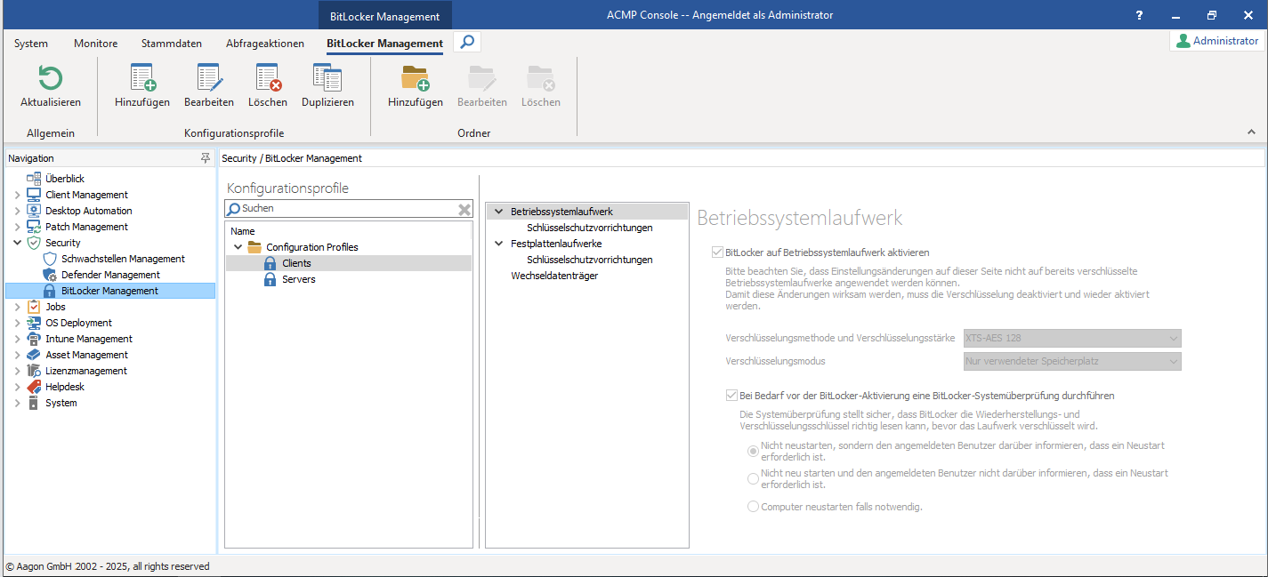Select the Computer neustarten falls notwendig option

[x=753, y=506]
